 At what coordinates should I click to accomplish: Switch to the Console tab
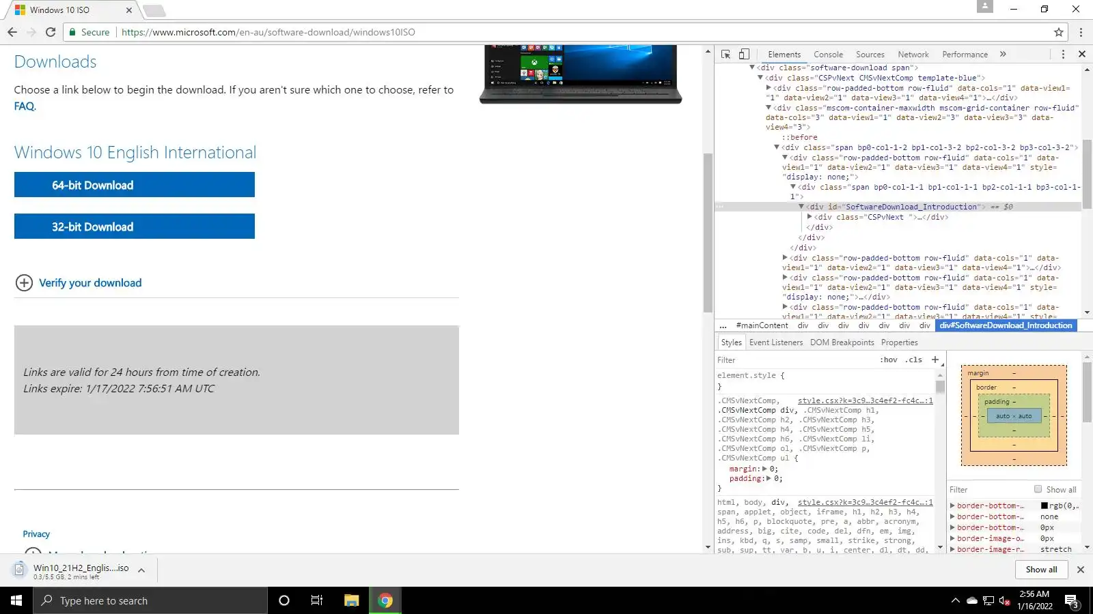[828, 55]
